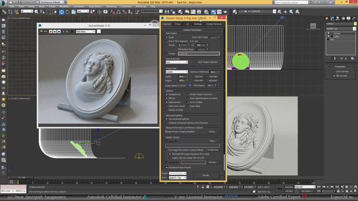The image size is (358, 201).
Task: Activate the Select and Move tool
Action: (x=62, y=12)
